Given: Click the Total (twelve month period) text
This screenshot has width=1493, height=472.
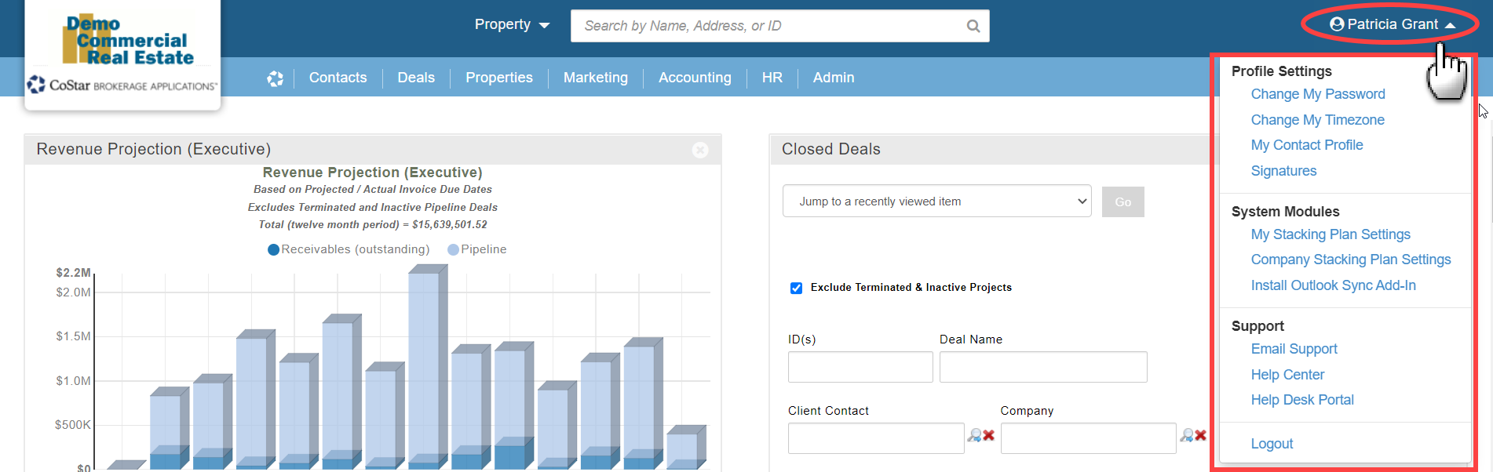Looking at the screenshot, I should click(373, 224).
